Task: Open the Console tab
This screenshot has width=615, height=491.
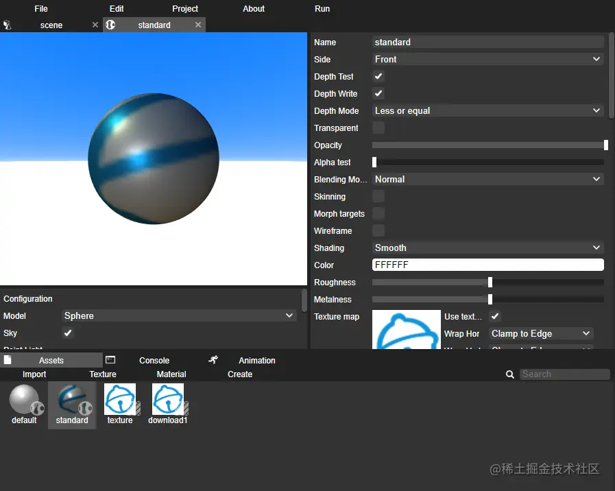Action: 154,360
